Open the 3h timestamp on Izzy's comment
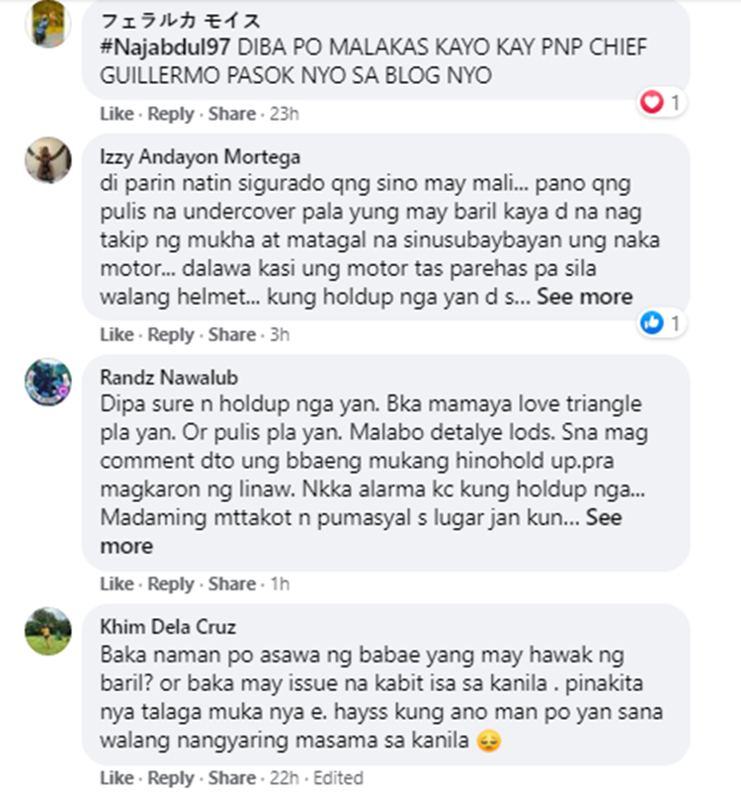Image resolution: width=741 pixels, height=793 pixels. pos(280,335)
